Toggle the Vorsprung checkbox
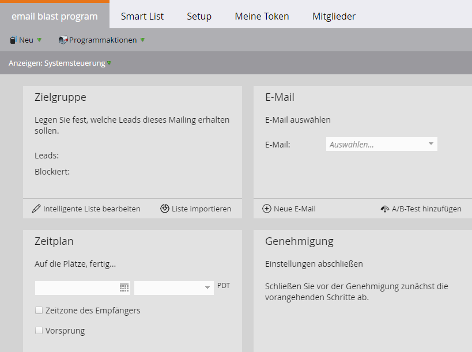The width and height of the screenshot is (472, 352). tap(39, 331)
